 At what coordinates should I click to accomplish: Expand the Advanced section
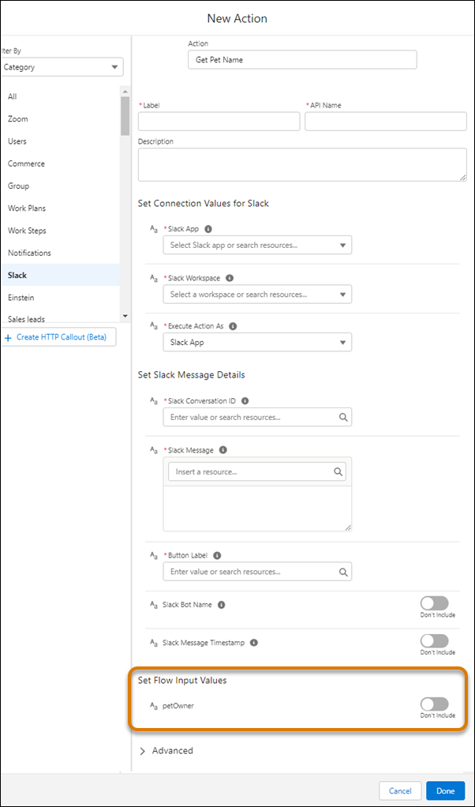coord(166,751)
